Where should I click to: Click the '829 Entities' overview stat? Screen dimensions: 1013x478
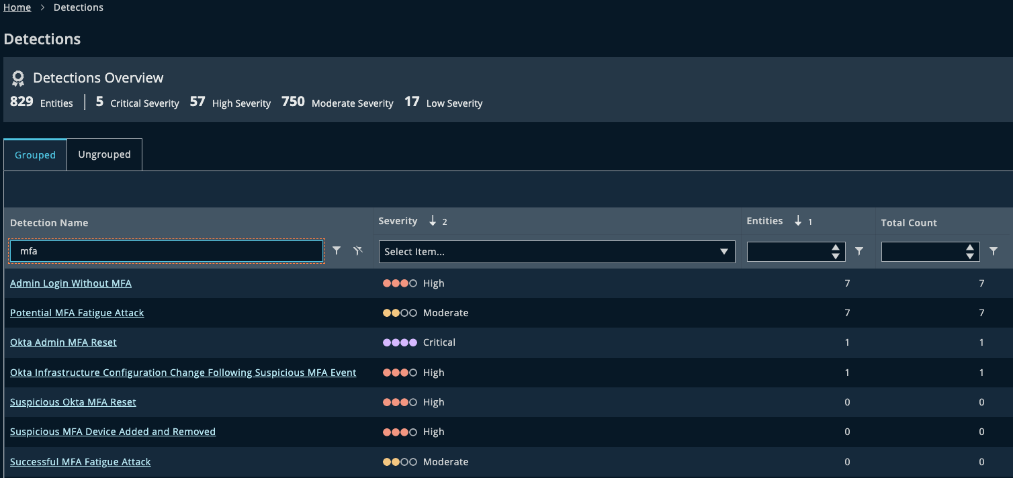(x=42, y=103)
